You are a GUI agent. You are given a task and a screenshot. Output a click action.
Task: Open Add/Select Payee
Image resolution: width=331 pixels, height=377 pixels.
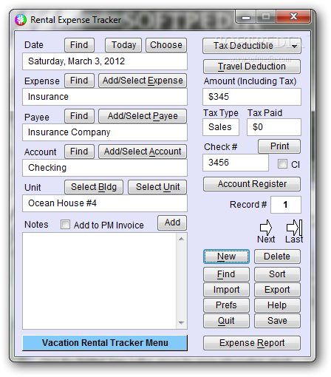143,116
